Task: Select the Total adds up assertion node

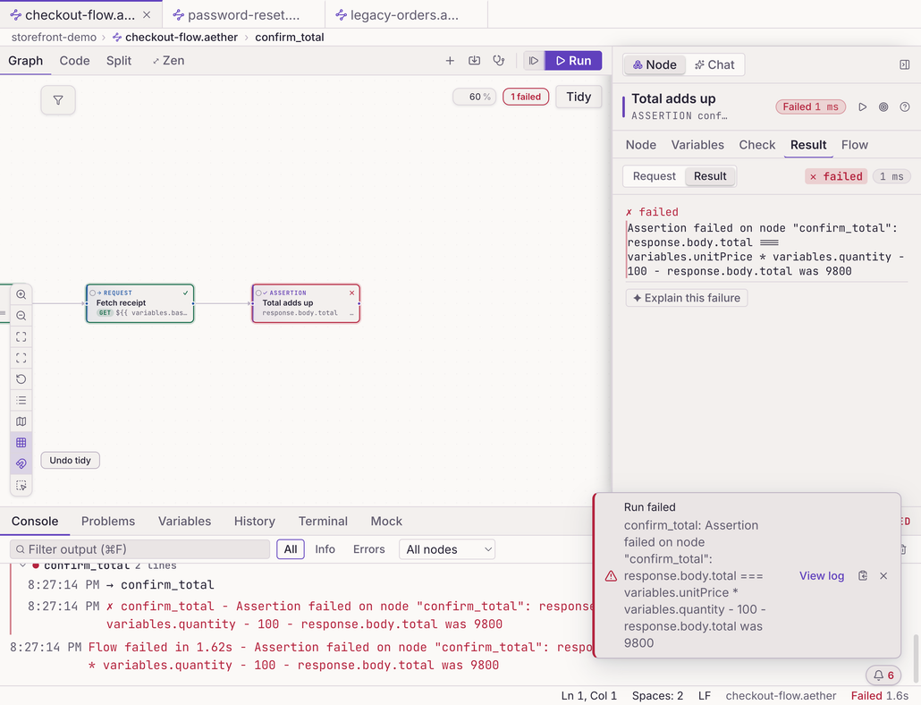Action: coord(306,303)
